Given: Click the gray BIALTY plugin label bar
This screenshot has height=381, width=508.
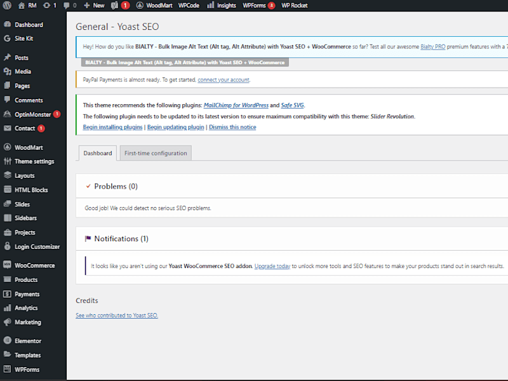Looking at the screenshot, I should pos(185,62).
